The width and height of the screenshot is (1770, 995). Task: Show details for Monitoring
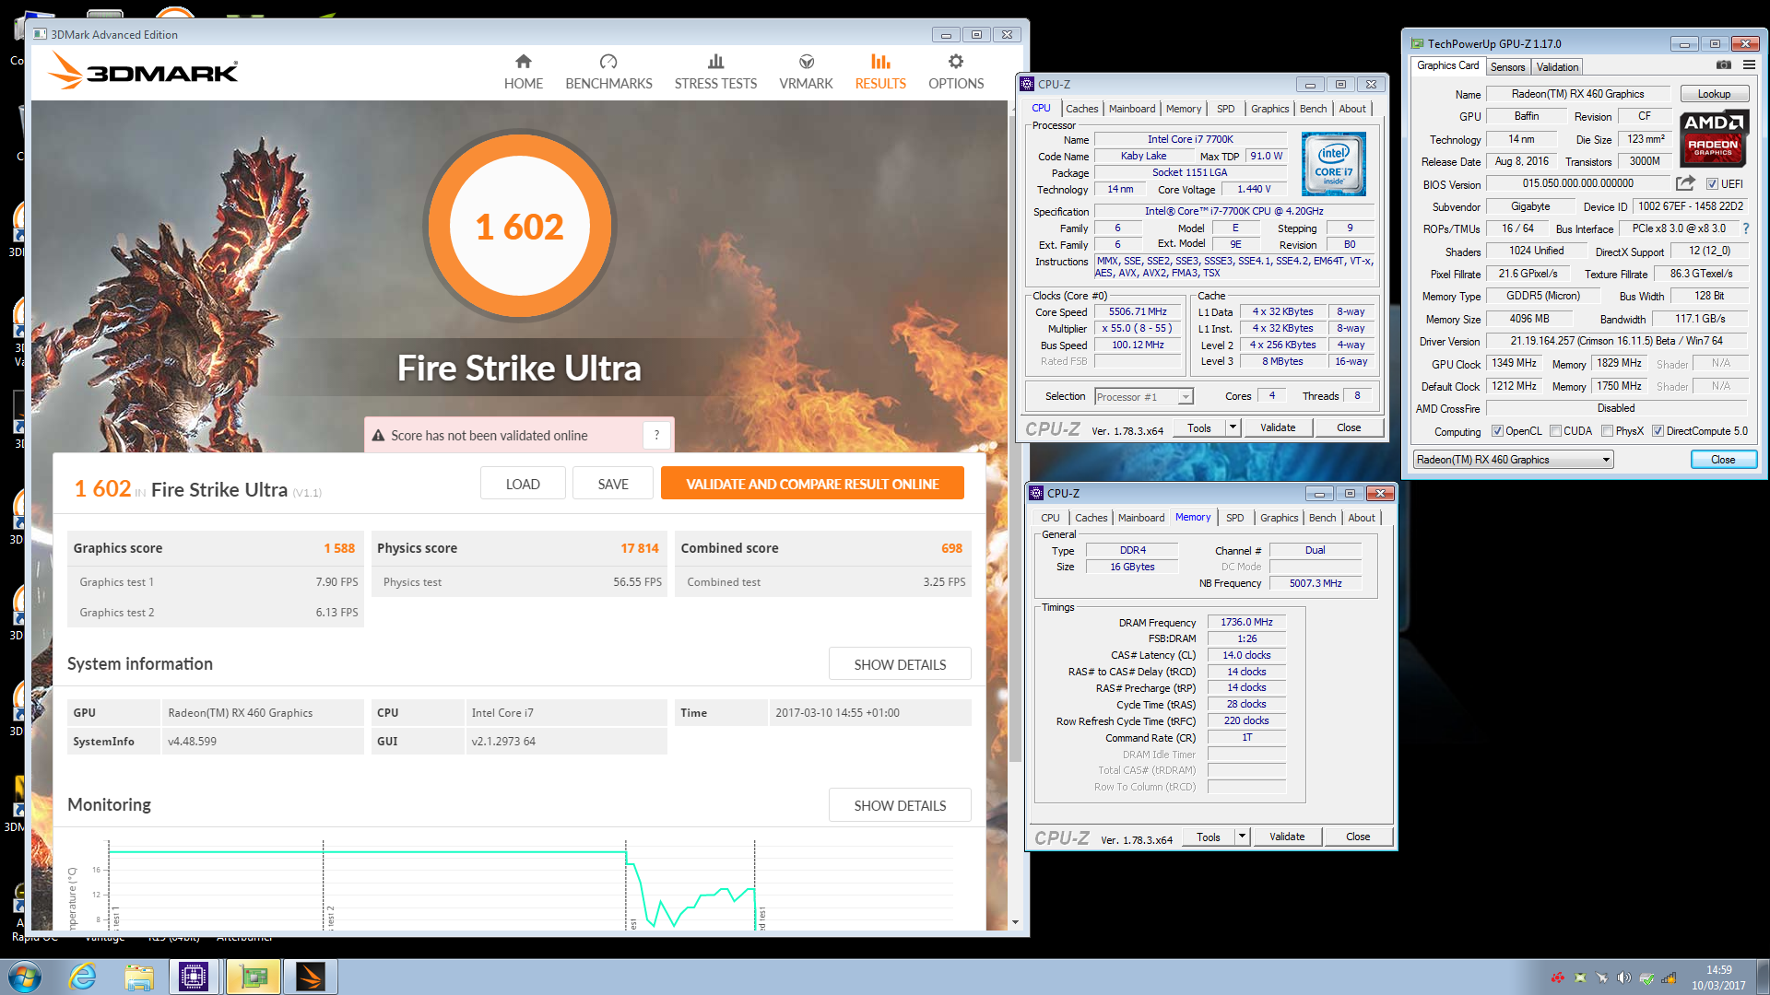900,805
